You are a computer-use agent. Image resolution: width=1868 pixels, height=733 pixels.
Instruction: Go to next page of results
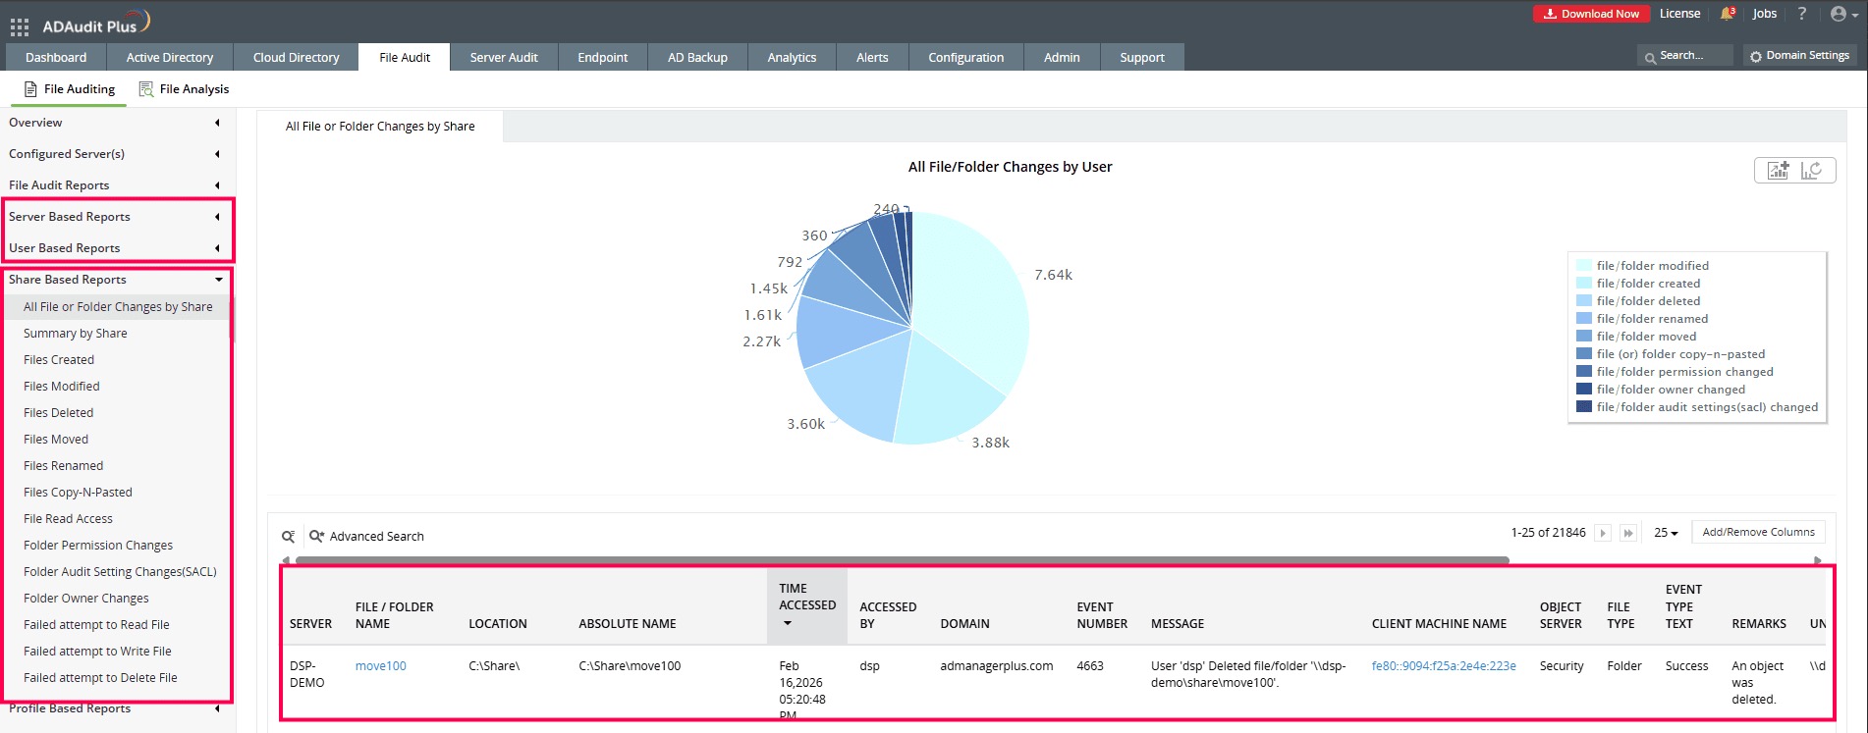click(1603, 533)
